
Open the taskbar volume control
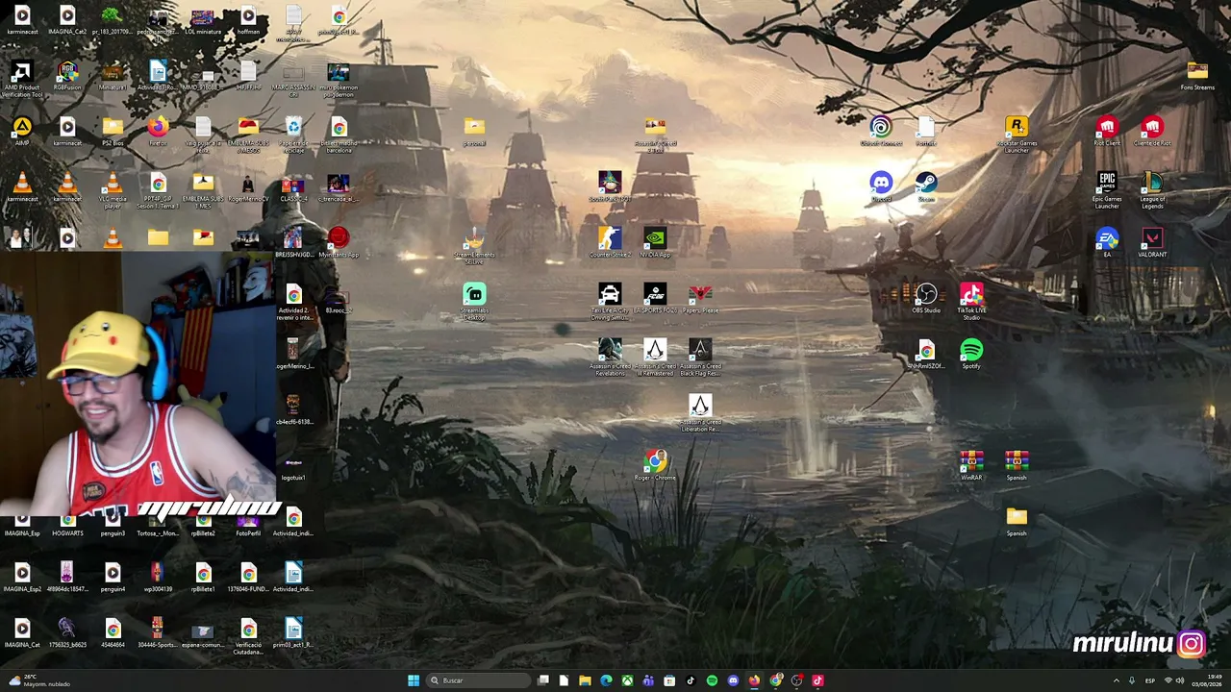coord(1180,680)
